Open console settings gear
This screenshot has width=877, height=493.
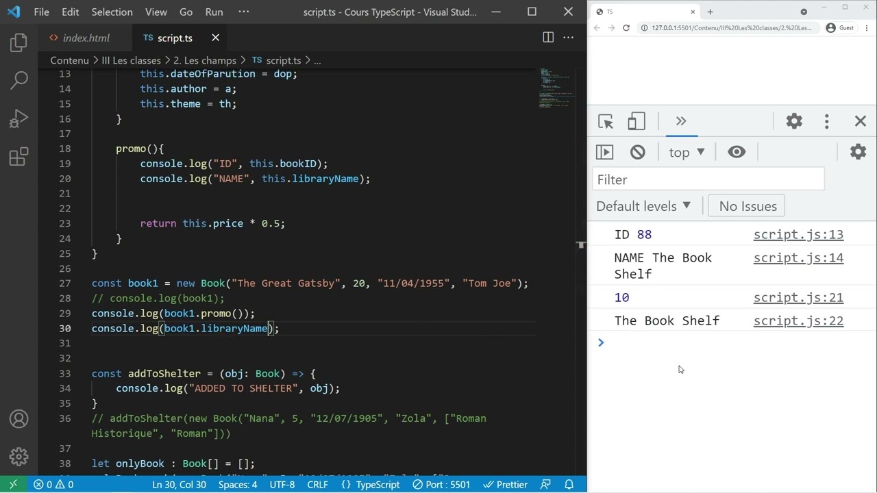click(x=858, y=152)
